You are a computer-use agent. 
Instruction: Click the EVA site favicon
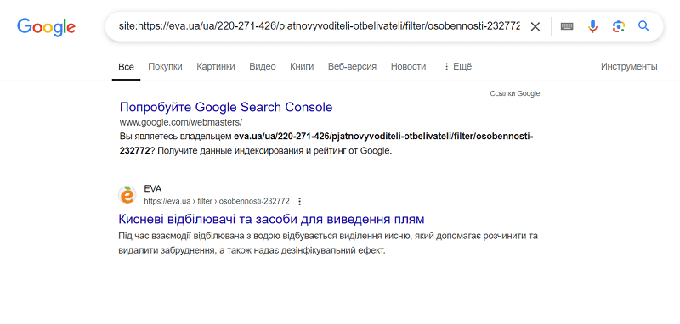click(127, 195)
